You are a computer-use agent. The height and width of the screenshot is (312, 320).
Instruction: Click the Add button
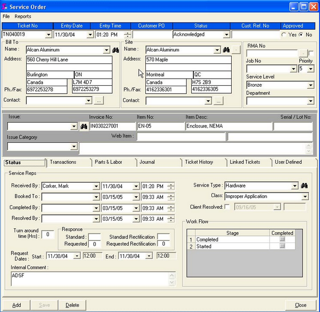pyautogui.click(x=17, y=305)
